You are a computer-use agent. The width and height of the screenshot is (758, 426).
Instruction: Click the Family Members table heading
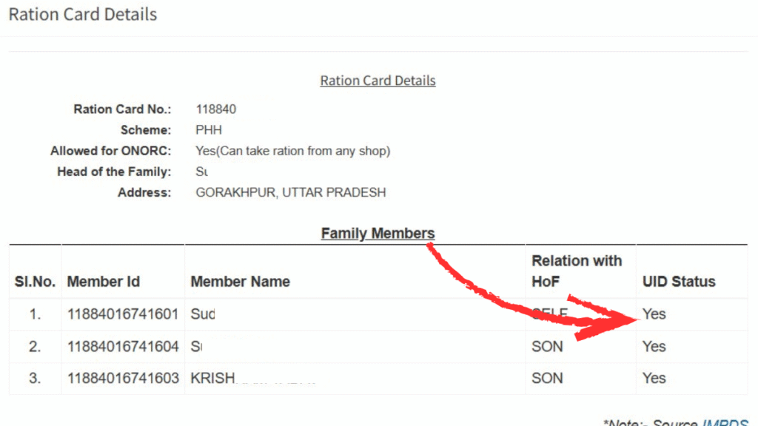click(378, 234)
